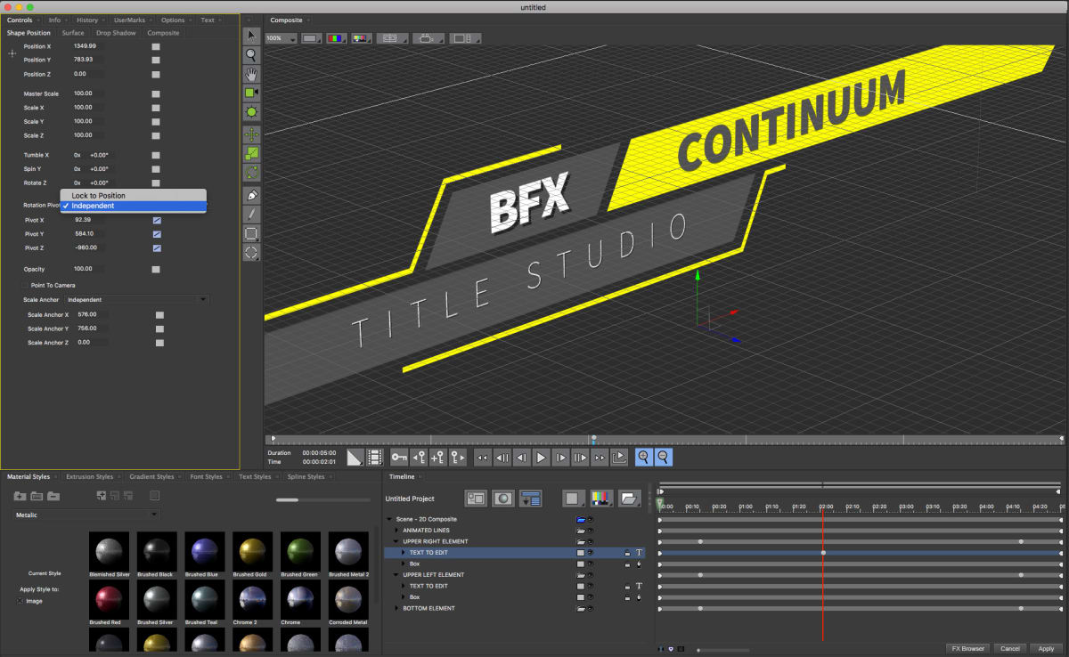The width and height of the screenshot is (1069, 657).
Task: Expand the ANIMATED LINES group
Action: pyautogui.click(x=396, y=531)
